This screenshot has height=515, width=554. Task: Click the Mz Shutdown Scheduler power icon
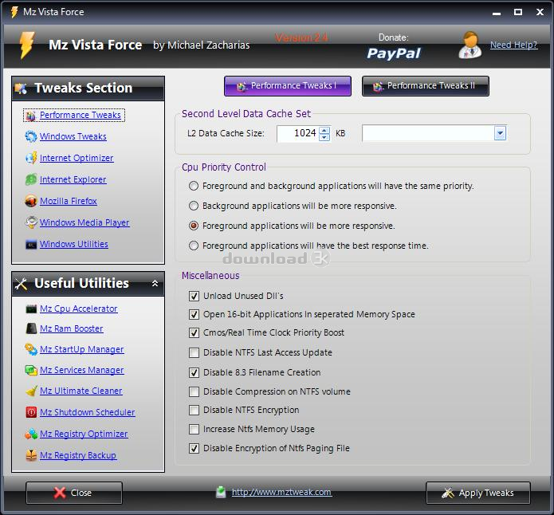(x=31, y=412)
